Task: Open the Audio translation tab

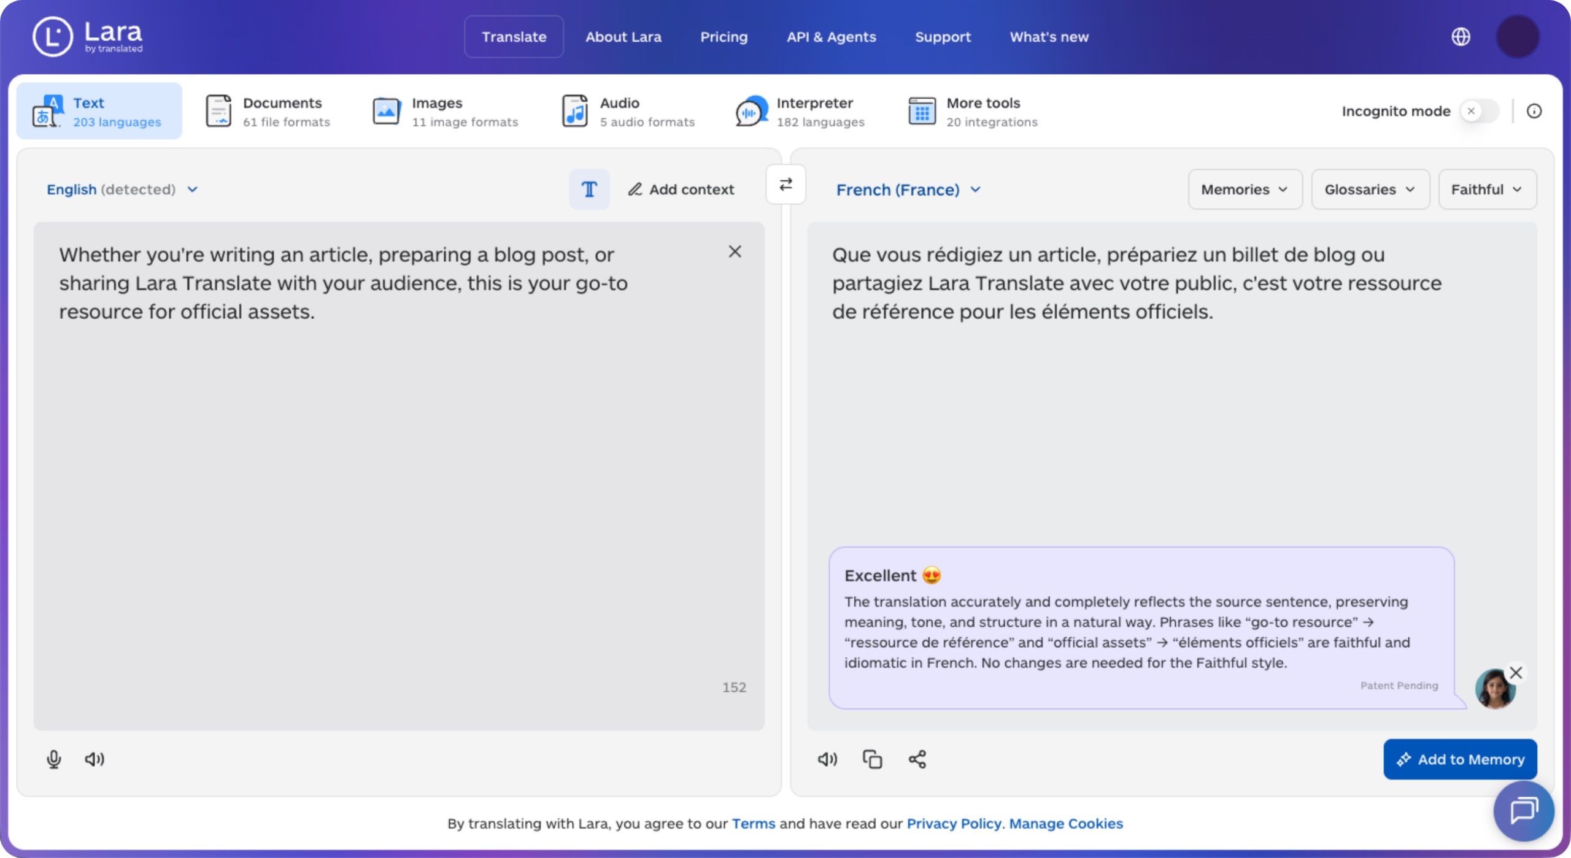Action: point(628,111)
